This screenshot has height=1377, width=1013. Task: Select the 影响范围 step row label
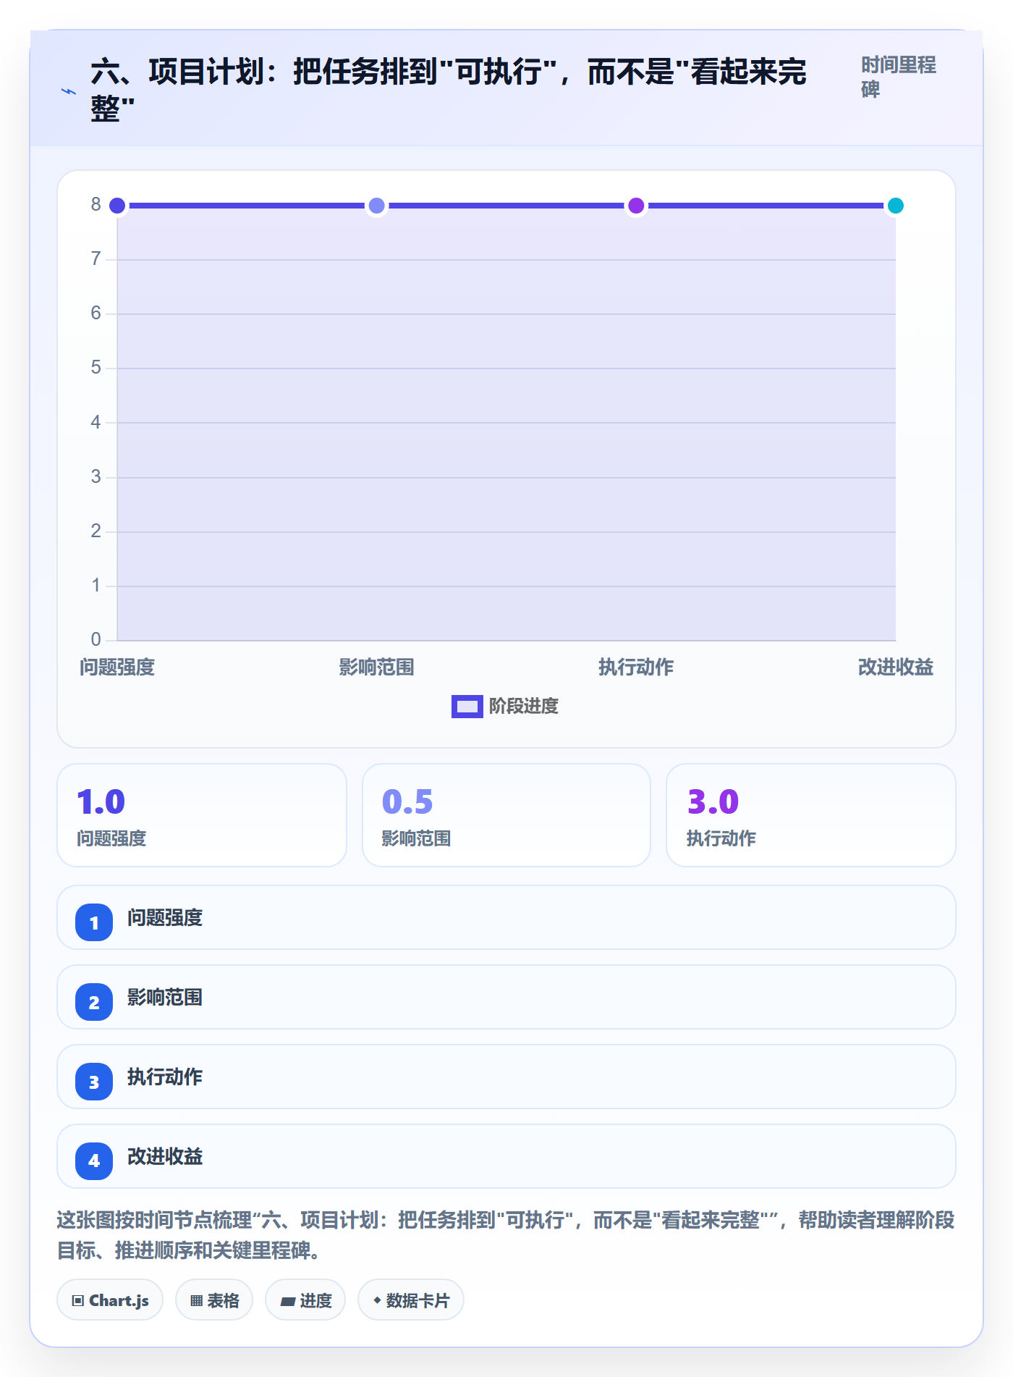165,997
